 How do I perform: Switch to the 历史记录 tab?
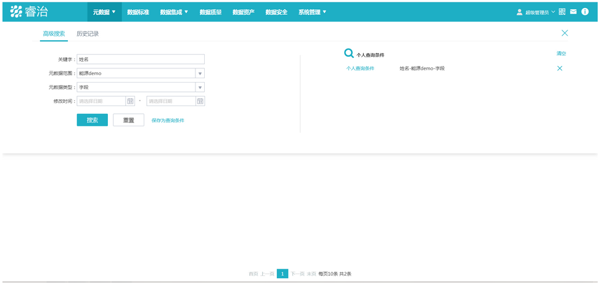click(x=88, y=34)
